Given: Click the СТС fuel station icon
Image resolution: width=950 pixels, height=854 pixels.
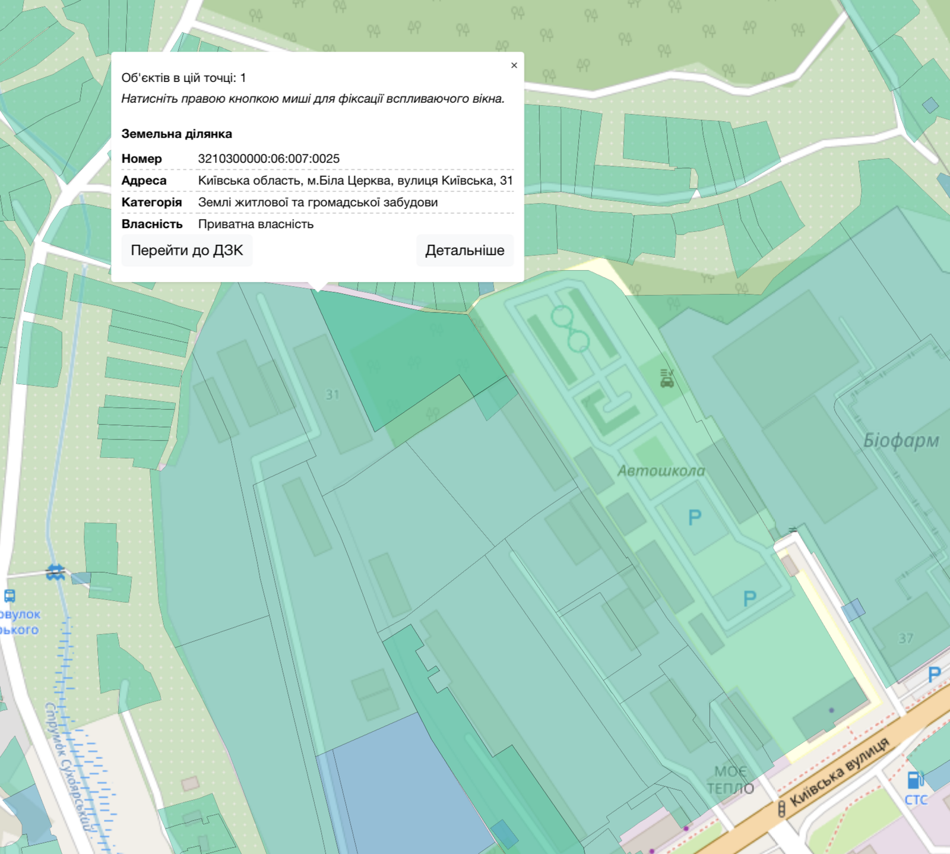Looking at the screenshot, I should pyautogui.click(x=915, y=780).
